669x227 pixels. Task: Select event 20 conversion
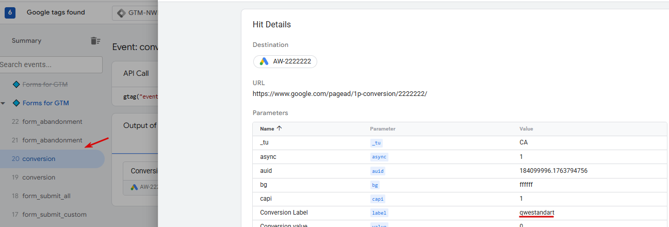click(39, 158)
